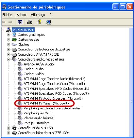Expand Contrôleurs hôte de bus IEEE 1394
This screenshot has width=134, height=138.
[x=8, y=133]
